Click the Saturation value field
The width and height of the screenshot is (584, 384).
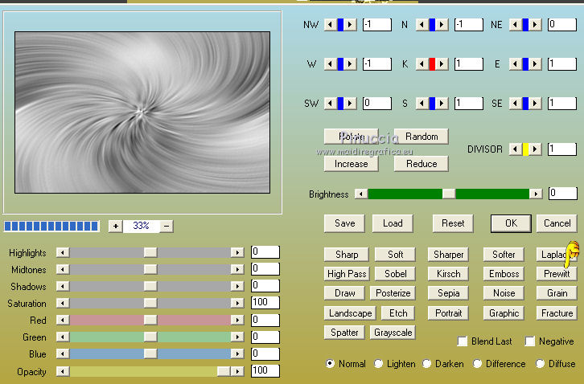coord(265,302)
